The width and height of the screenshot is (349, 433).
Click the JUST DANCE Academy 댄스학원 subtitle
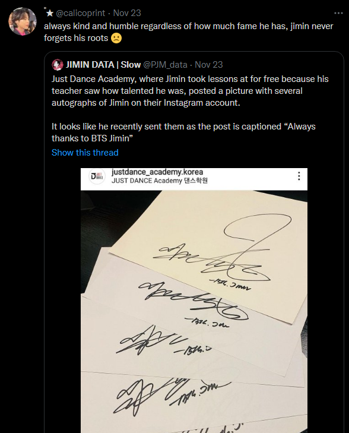[160, 181]
